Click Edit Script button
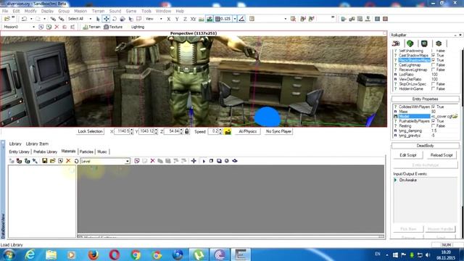 [x=408, y=155]
